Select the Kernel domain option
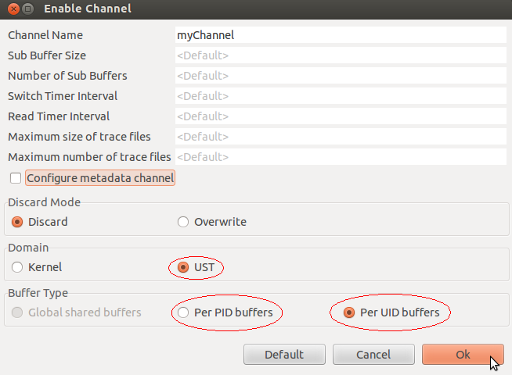Image resolution: width=512 pixels, height=375 pixels. coord(18,267)
